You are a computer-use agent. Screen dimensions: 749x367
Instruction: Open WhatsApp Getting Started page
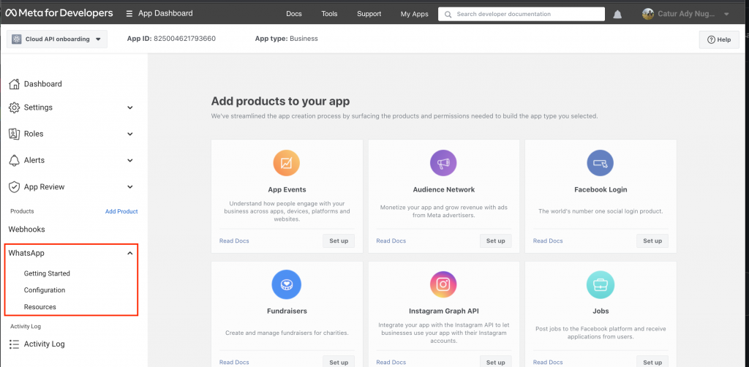point(47,273)
